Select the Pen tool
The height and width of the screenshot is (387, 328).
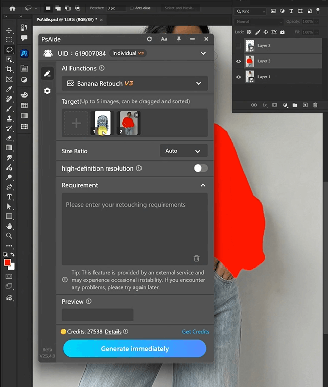point(9,187)
